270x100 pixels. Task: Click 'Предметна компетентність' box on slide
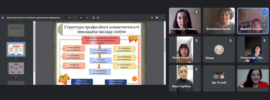click(x=74, y=66)
